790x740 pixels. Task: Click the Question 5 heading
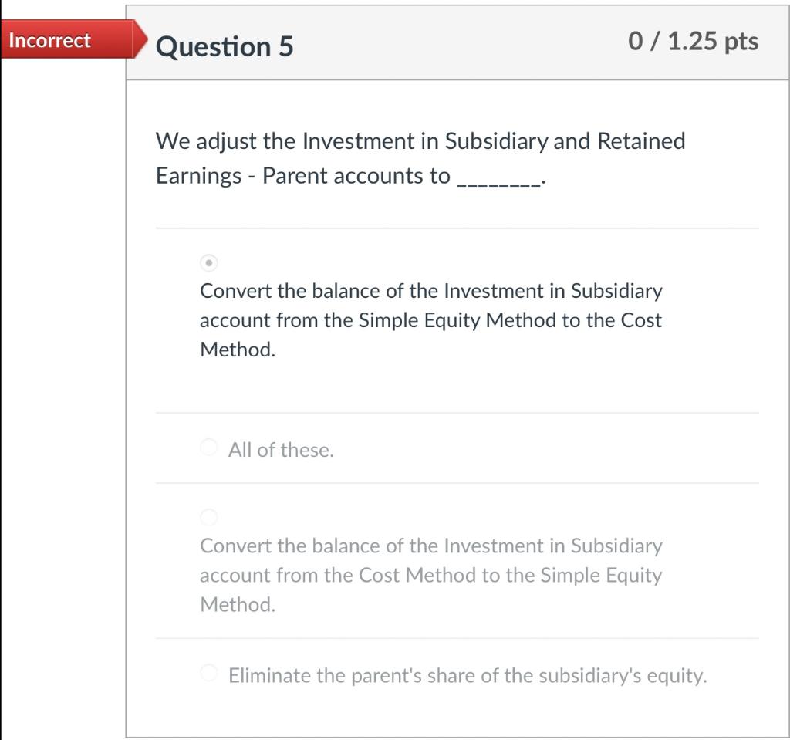tap(224, 46)
